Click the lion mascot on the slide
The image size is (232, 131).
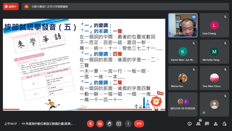(x=156, y=103)
